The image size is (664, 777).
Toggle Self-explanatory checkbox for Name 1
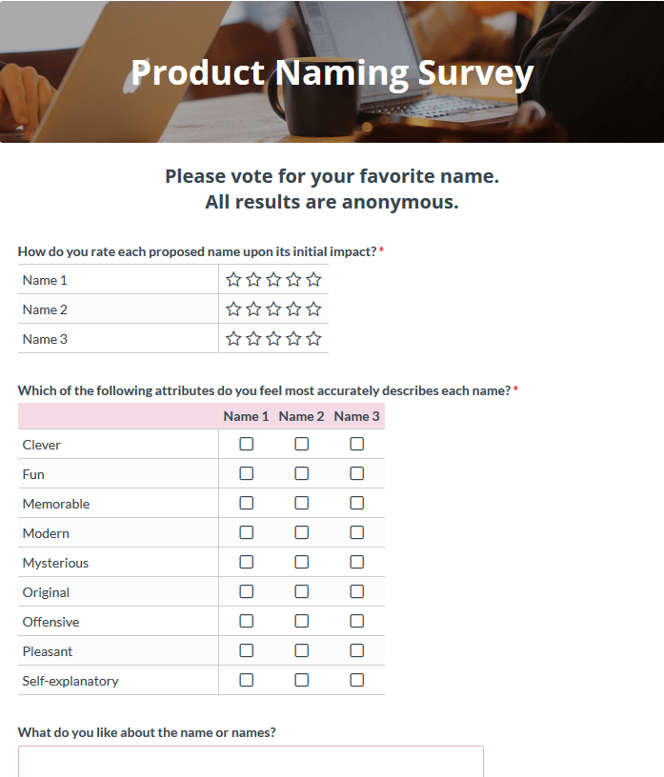tap(247, 680)
